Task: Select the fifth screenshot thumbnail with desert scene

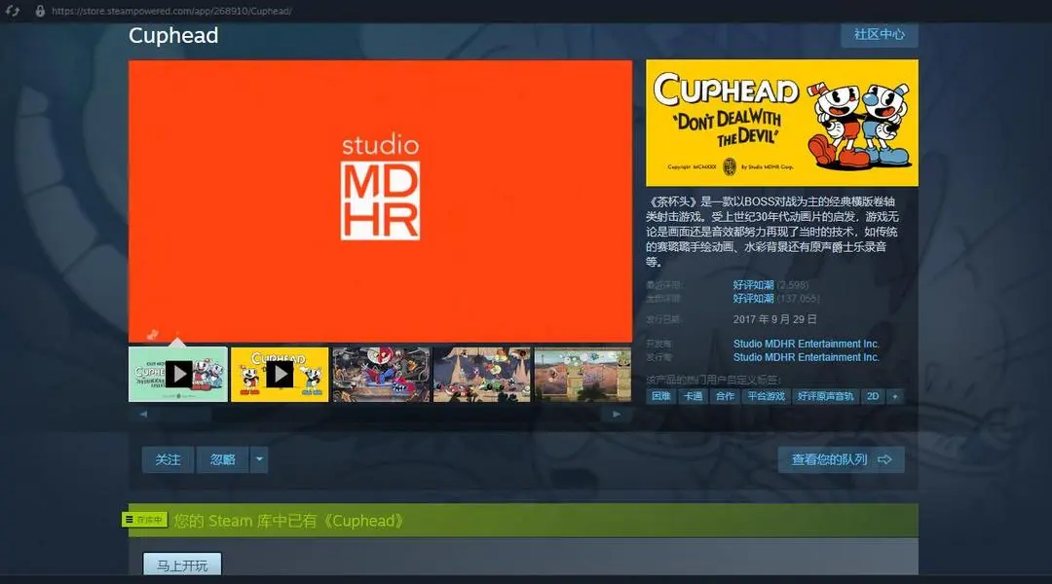Action: 582,374
